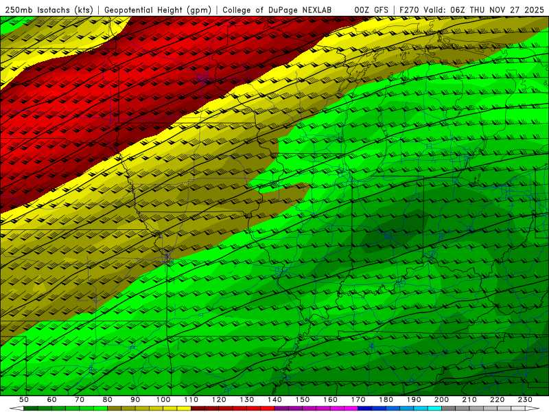Click the '160' legend label
The image size is (549, 412).
330,400
